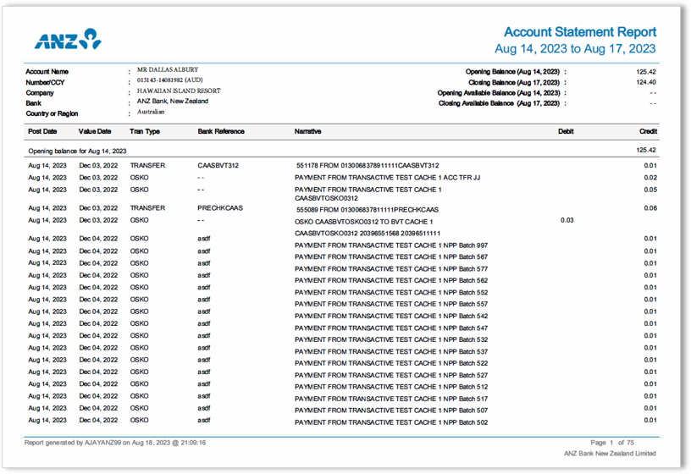This screenshot has width=691, height=474.
Task: Select the 0.03 debit amount
Action: pyautogui.click(x=567, y=220)
